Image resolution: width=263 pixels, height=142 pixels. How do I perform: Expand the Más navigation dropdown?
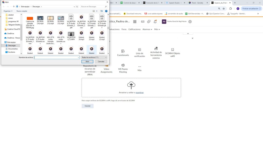click(x=157, y=29)
